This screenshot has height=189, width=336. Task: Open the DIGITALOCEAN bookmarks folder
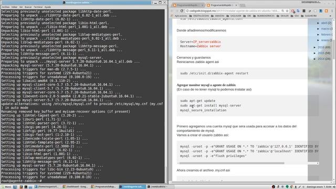tap(199, 16)
